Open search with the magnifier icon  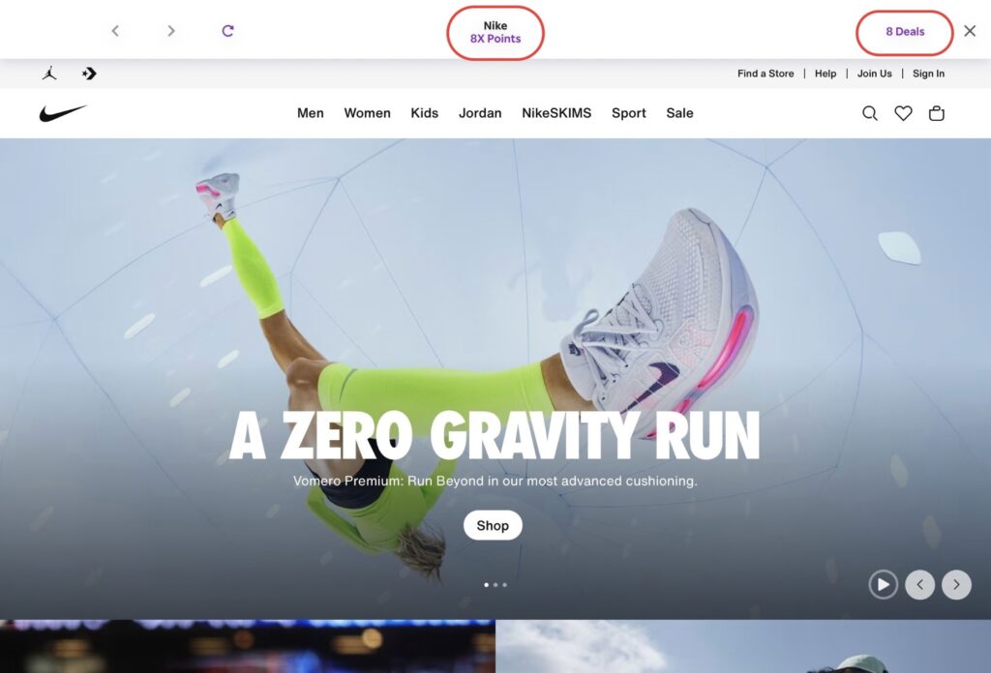coord(870,113)
